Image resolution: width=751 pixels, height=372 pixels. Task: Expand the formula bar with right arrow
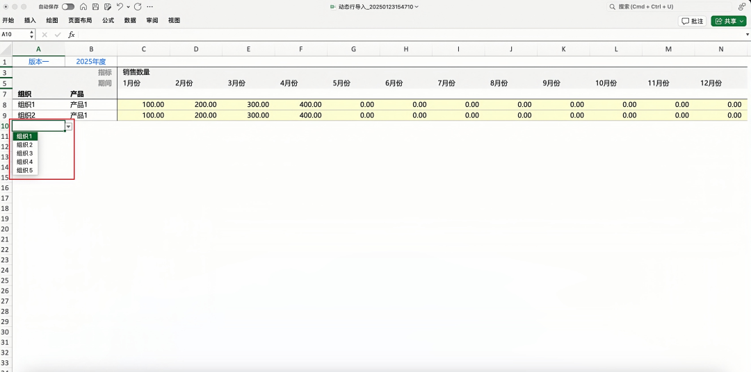pyautogui.click(x=748, y=35)
